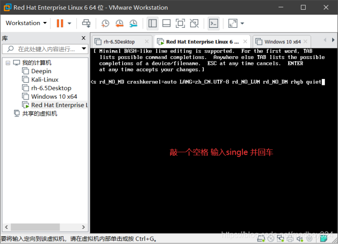Switch to the rh-6.5Desktop tab
Viewport: 338px width, 244px height.
[119, 41]
